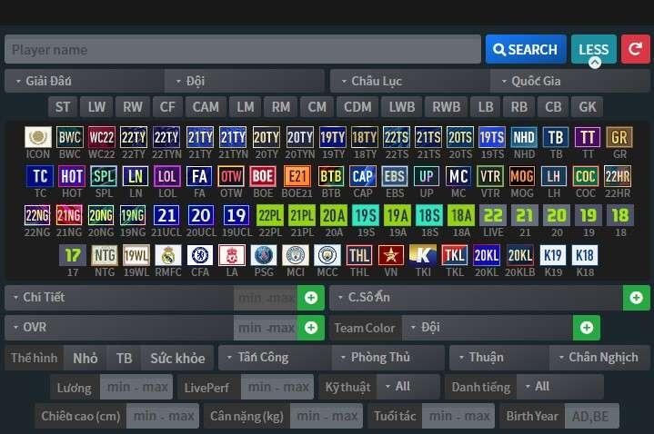Open the Quốc Gia dropdown
The width and height of the screenshot is (654, 434).
570,81
